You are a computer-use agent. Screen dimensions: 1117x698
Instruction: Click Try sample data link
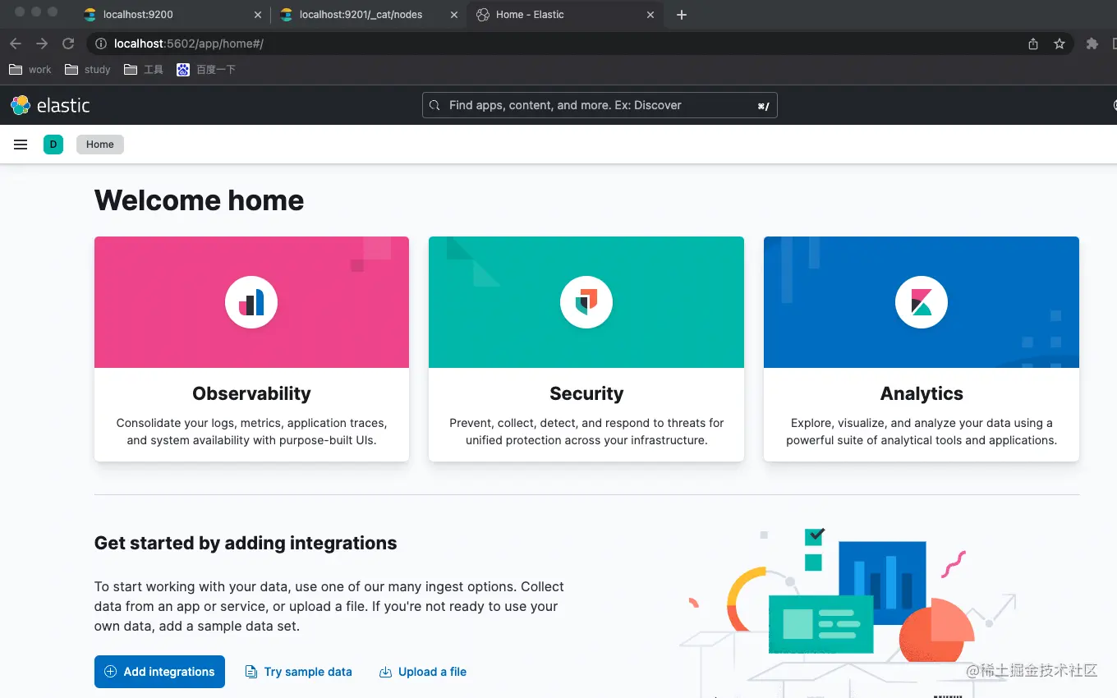click(299, 672)
